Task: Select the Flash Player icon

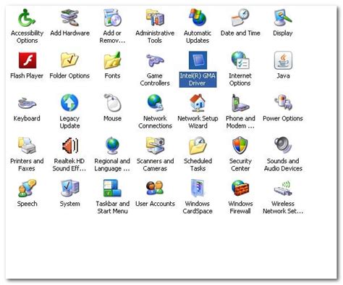Action: point(27,60)
